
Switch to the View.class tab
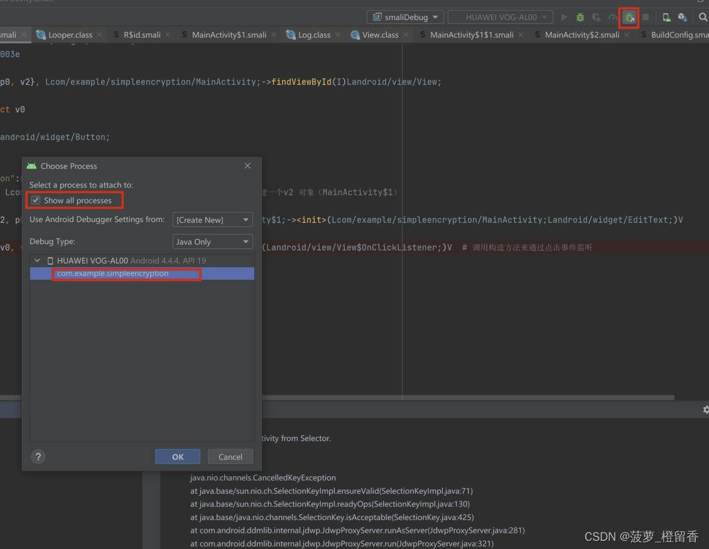(381, 35)
